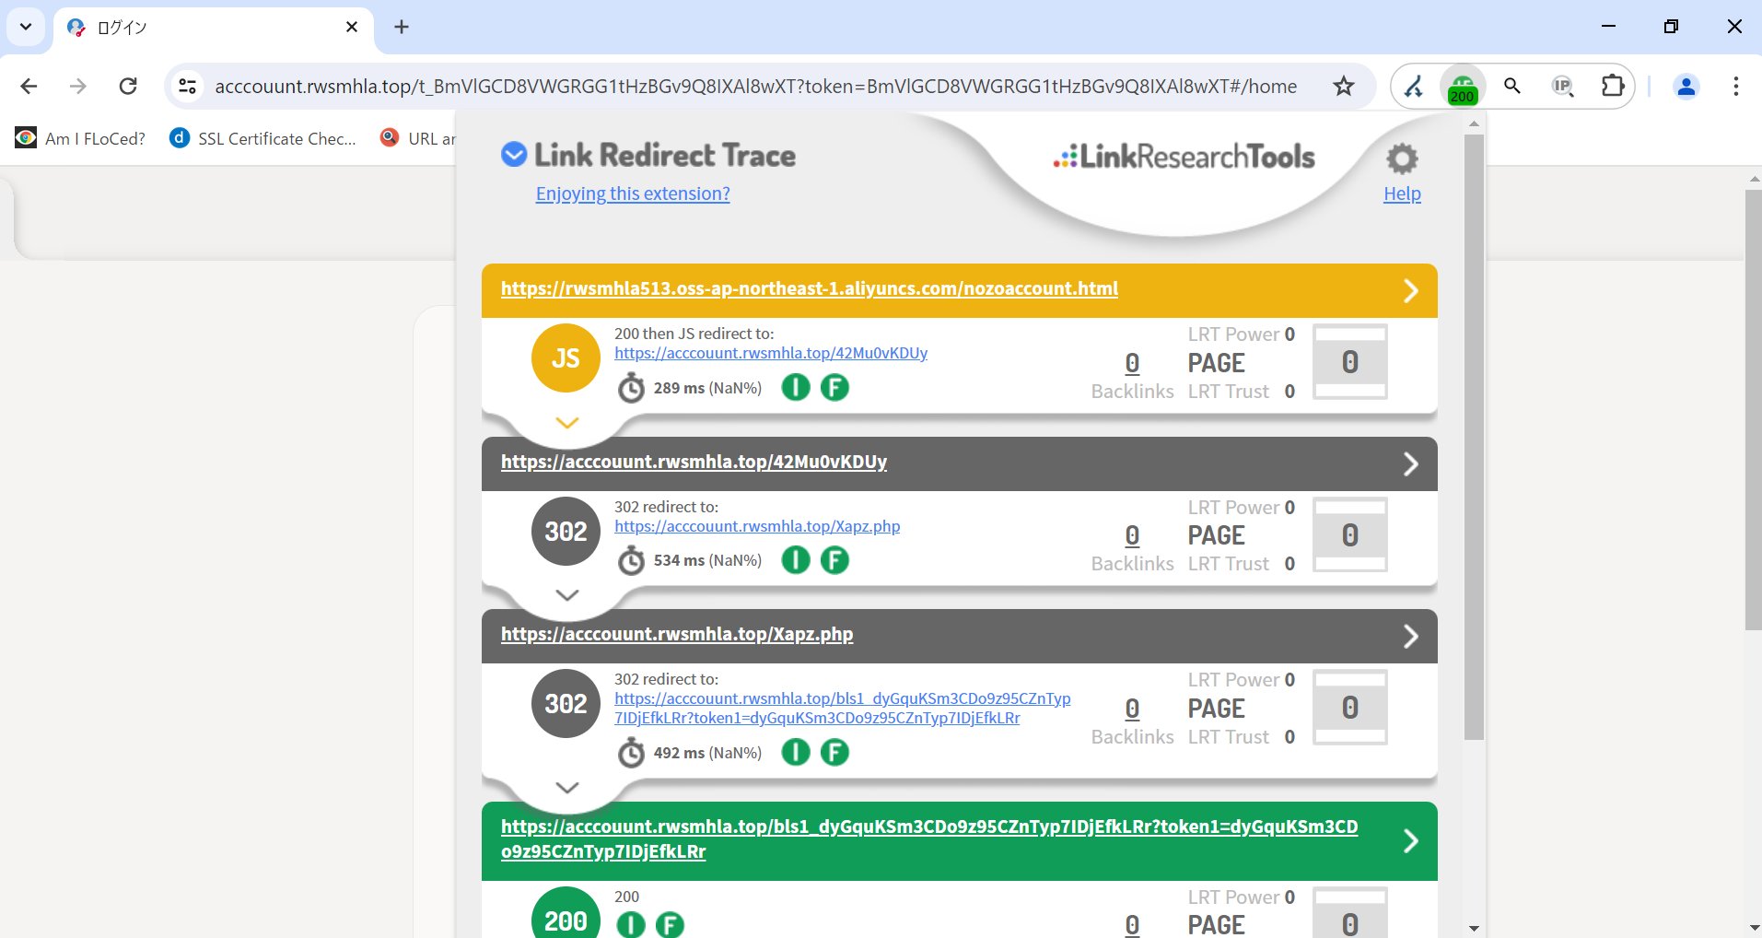The width and height of the screenshot is (1762, 938).
Task: Expand the green bls1 final URL row arrow
Action: pos(1410,840)
